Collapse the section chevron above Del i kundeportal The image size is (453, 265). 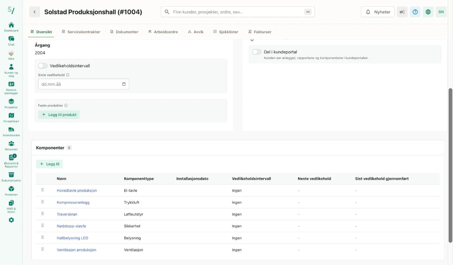[x=252, y=40]
